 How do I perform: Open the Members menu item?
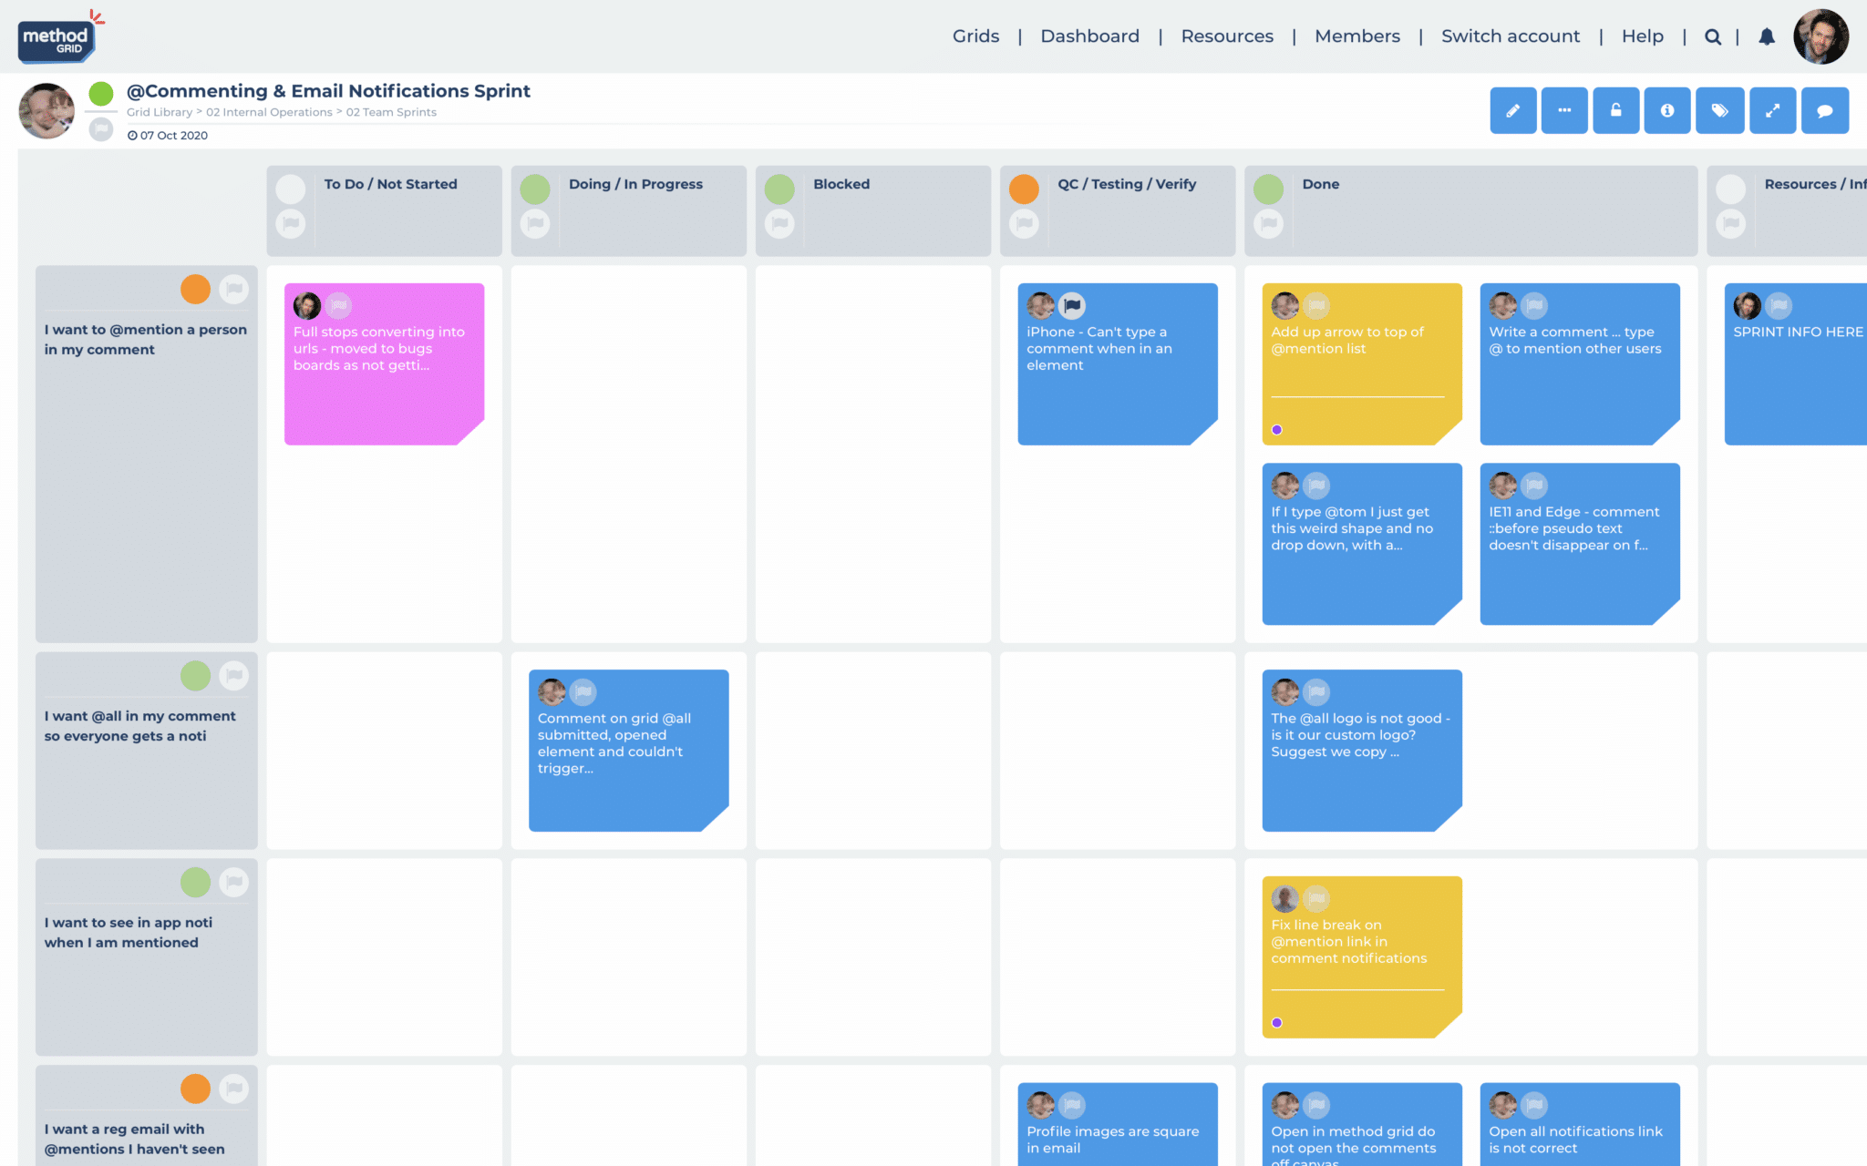(x=1356, y=36)
